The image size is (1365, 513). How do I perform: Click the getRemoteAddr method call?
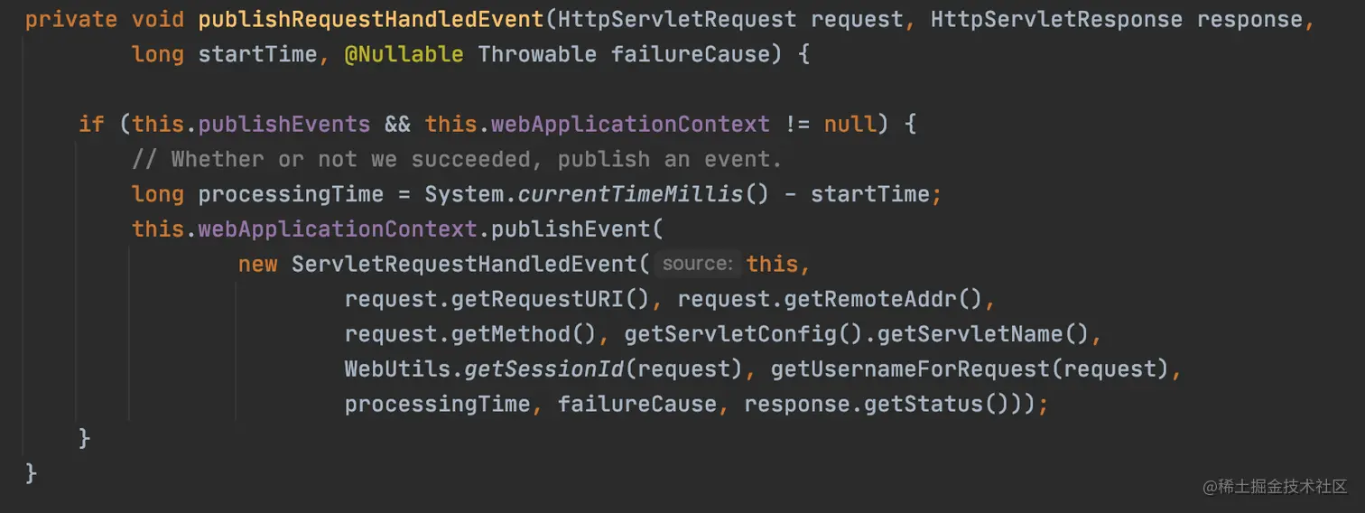coord(868,299)
